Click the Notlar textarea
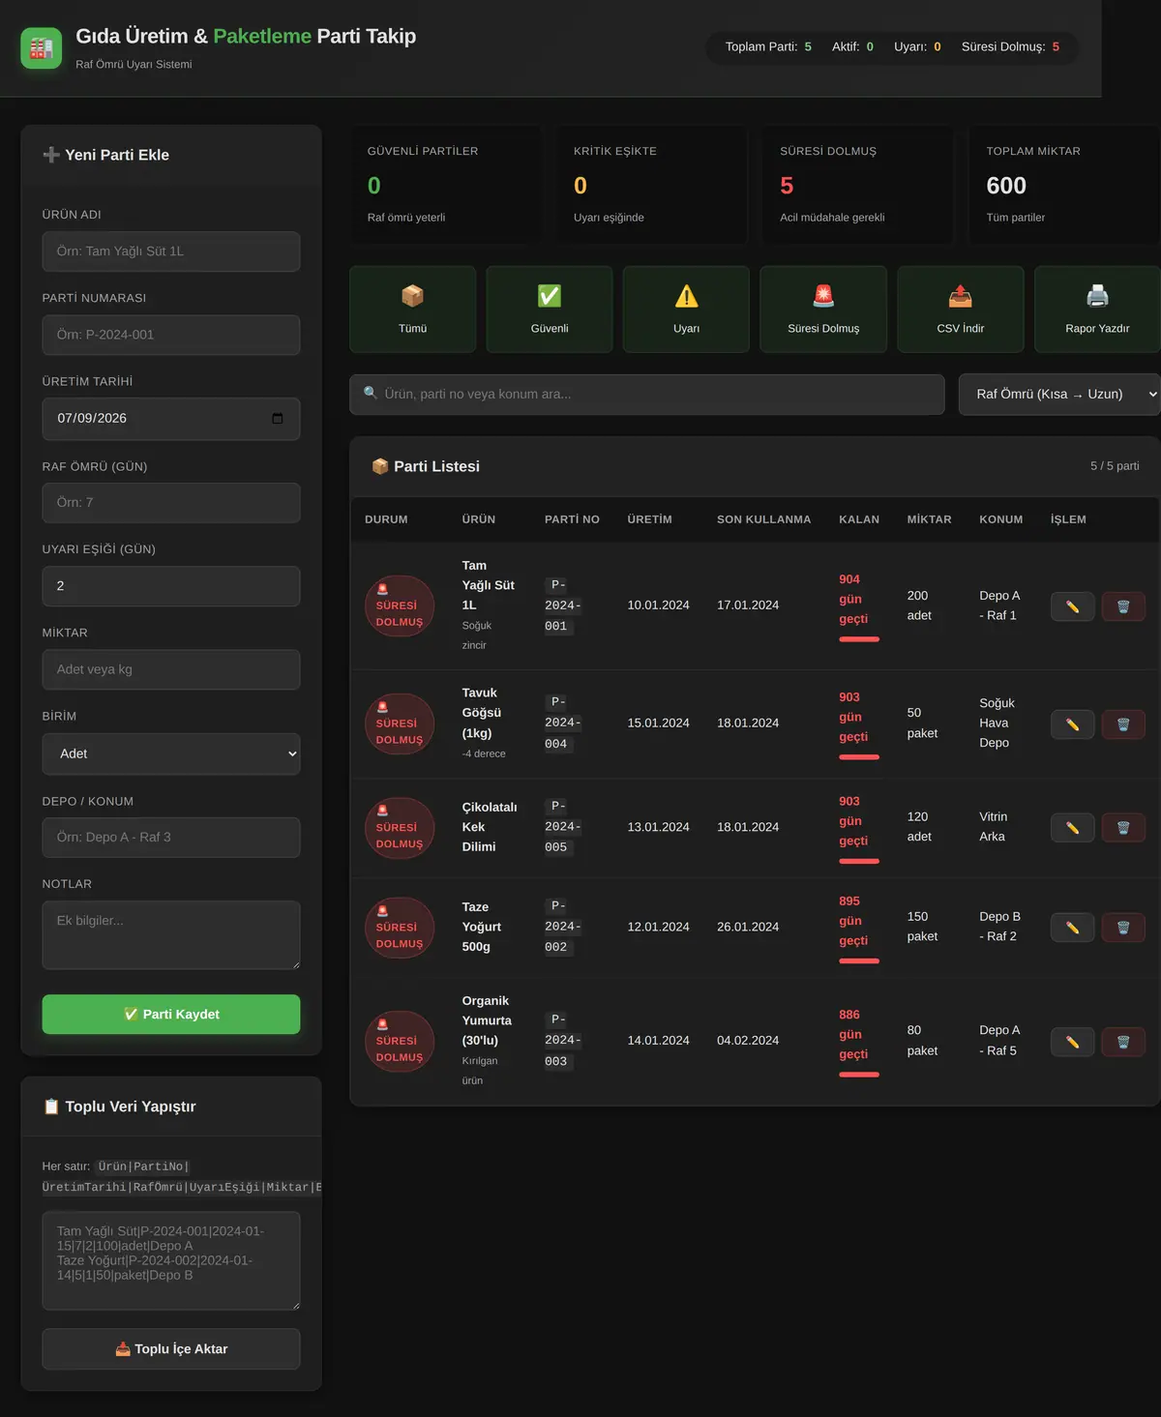This screenshot has height=1417, width=1161. 171,935
